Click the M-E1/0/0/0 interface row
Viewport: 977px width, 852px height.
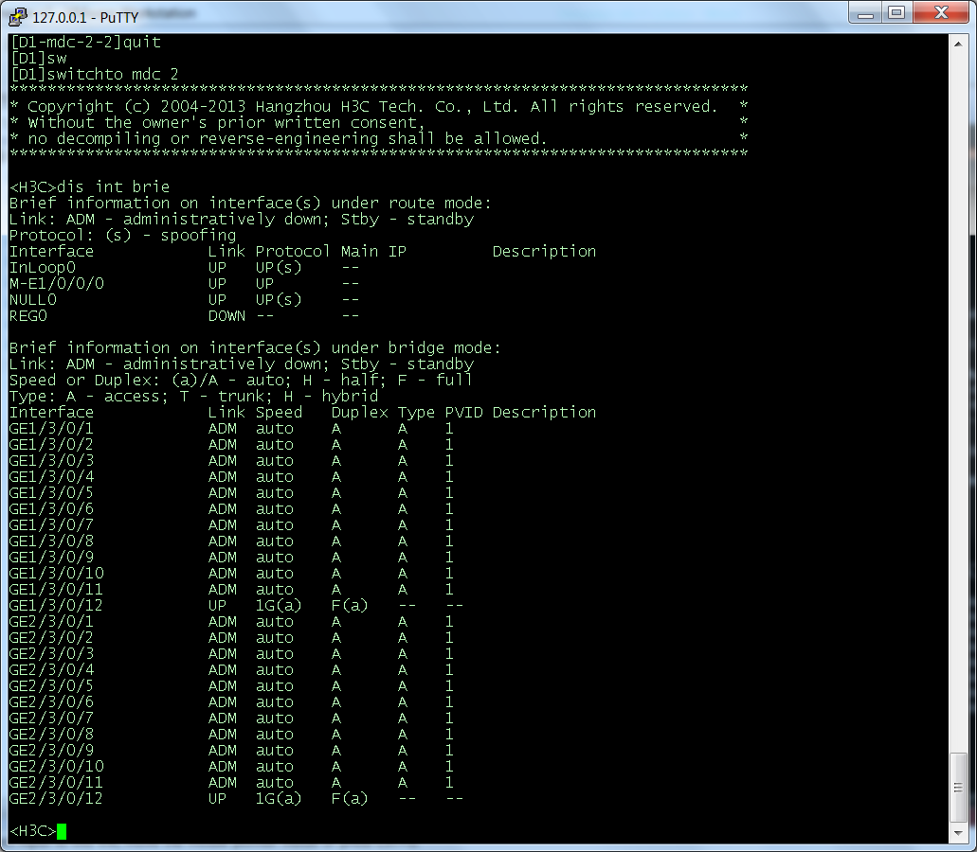point(185,284)
